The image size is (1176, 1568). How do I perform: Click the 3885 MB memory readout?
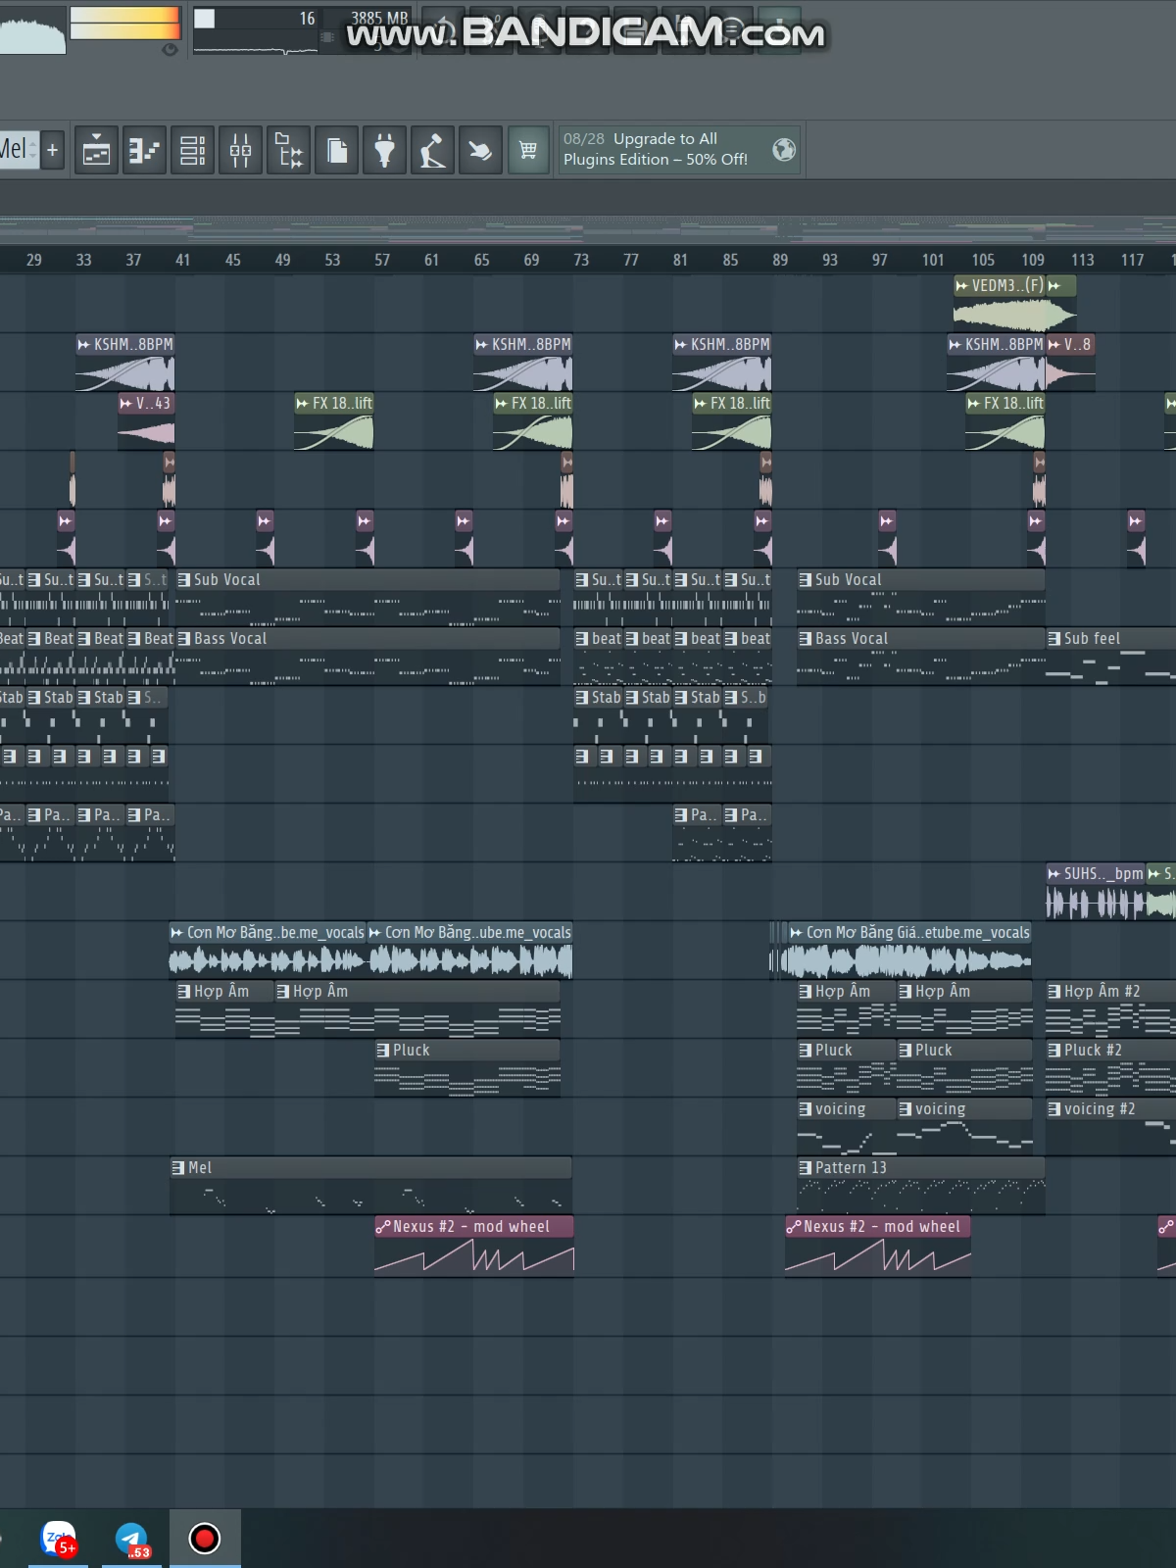(379, 19)
